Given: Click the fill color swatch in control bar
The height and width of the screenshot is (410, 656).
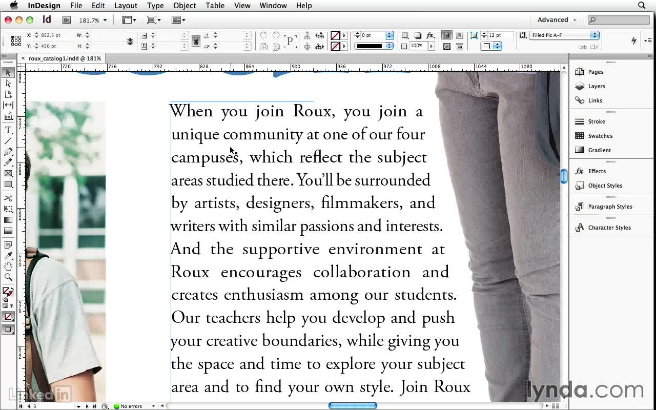Looking at the screenshot, I should point(335,35).
